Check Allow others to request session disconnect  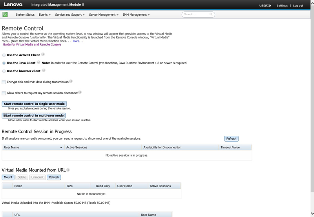click(x=4, y=93)
